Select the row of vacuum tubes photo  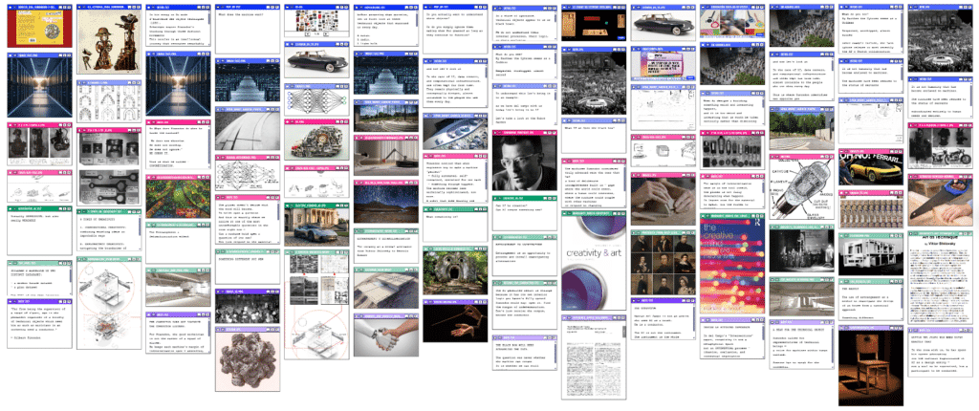point(731,151)
